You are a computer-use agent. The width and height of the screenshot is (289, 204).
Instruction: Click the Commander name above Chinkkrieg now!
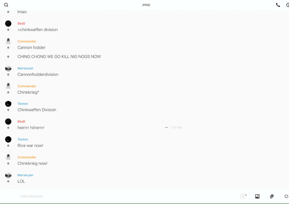(27, 157)
